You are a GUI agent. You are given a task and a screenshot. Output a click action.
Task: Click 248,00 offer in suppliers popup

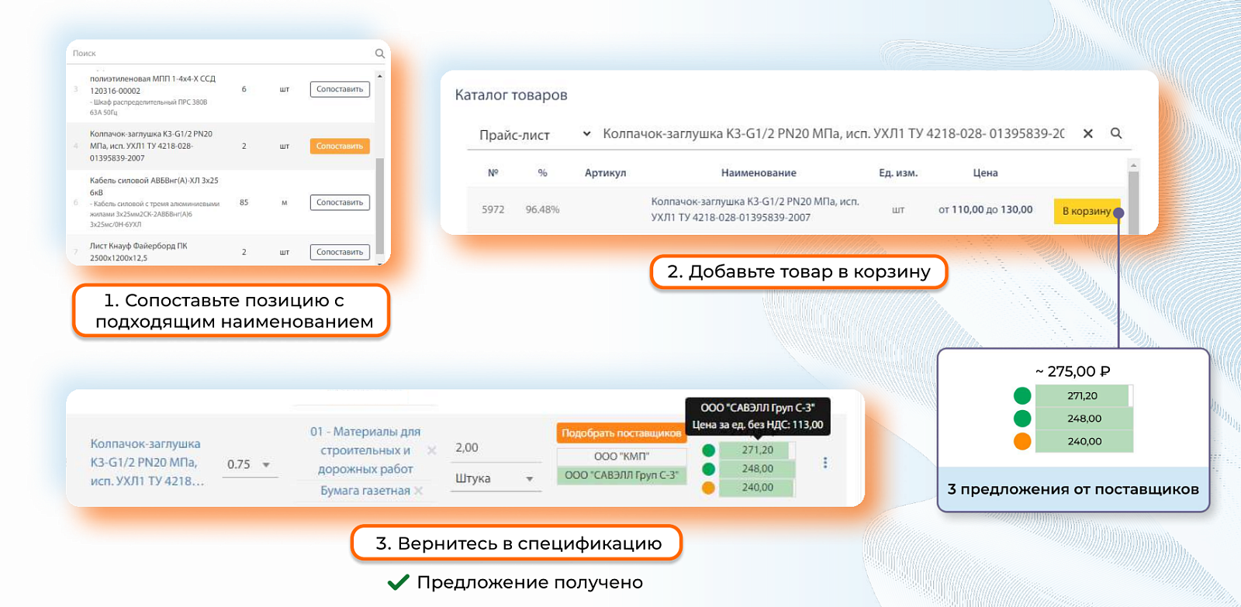[x=1084, y=418]
